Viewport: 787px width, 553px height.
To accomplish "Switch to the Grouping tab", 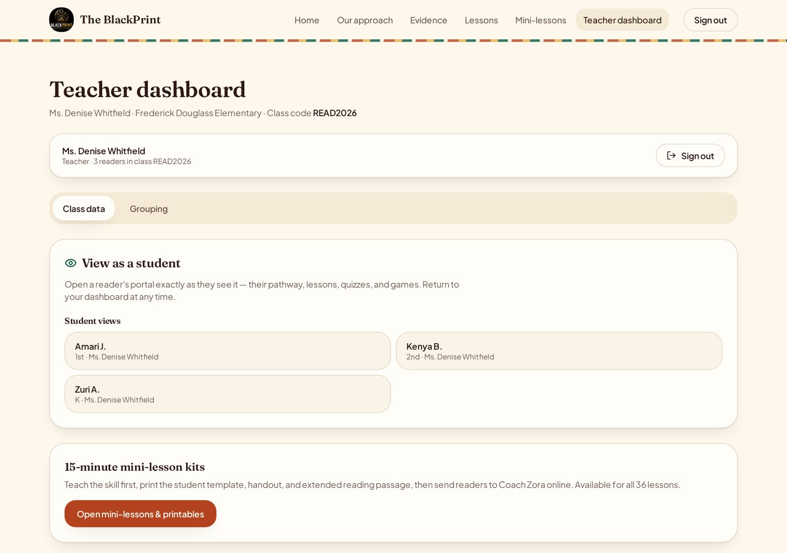I will click(149, 209).
